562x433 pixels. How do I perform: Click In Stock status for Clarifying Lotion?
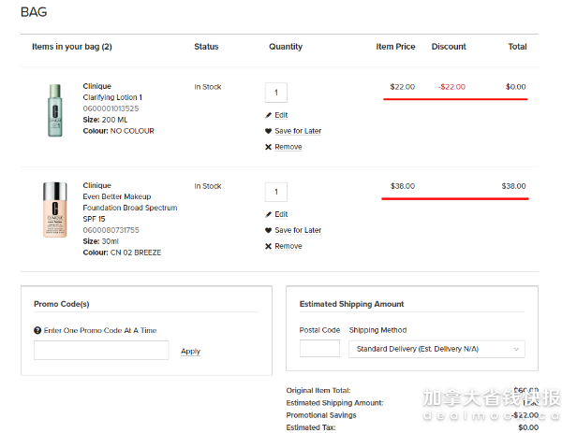click(x=208, y=87)
